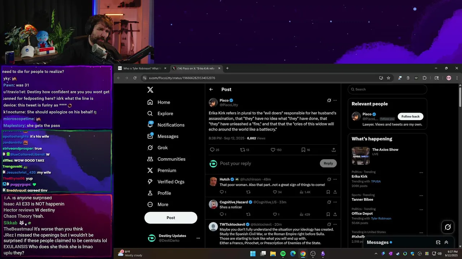Open Profile in the sidebar

(159, 193)
